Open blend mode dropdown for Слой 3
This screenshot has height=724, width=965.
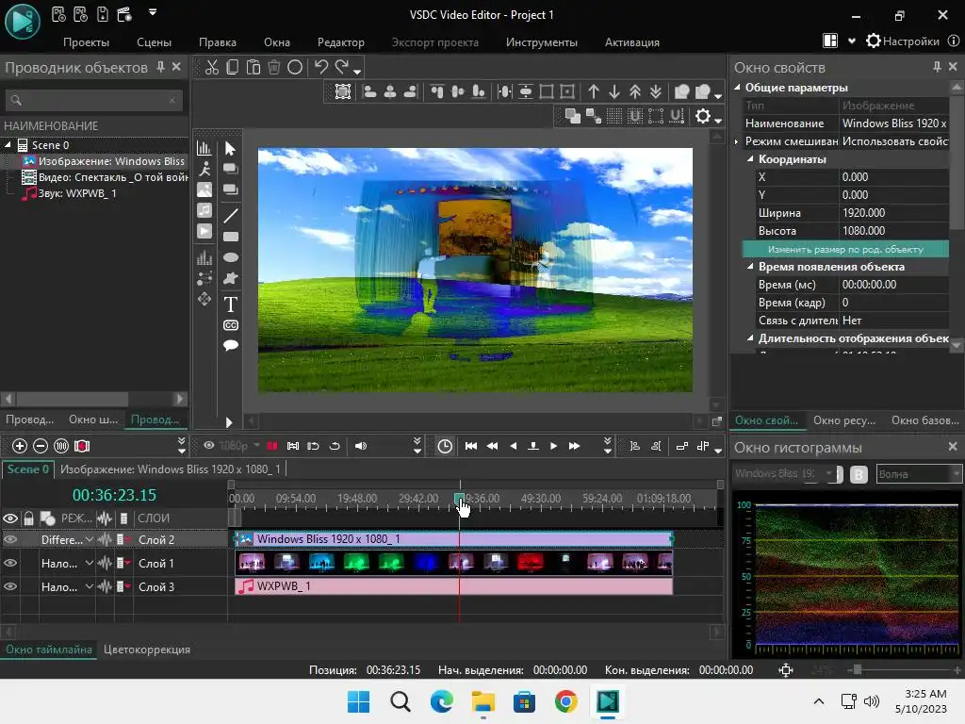point(90,586)
